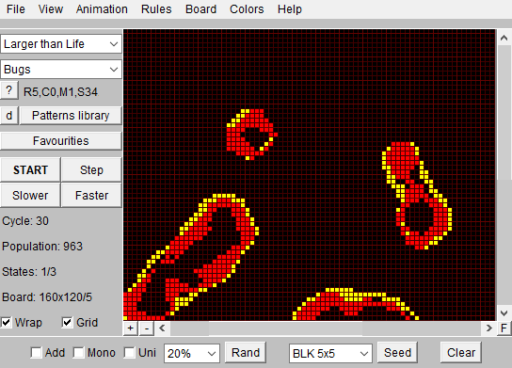Click vertical scrollbar down arrow
The height and width of the screenshot is (368, 512).
tap(504, 313)
